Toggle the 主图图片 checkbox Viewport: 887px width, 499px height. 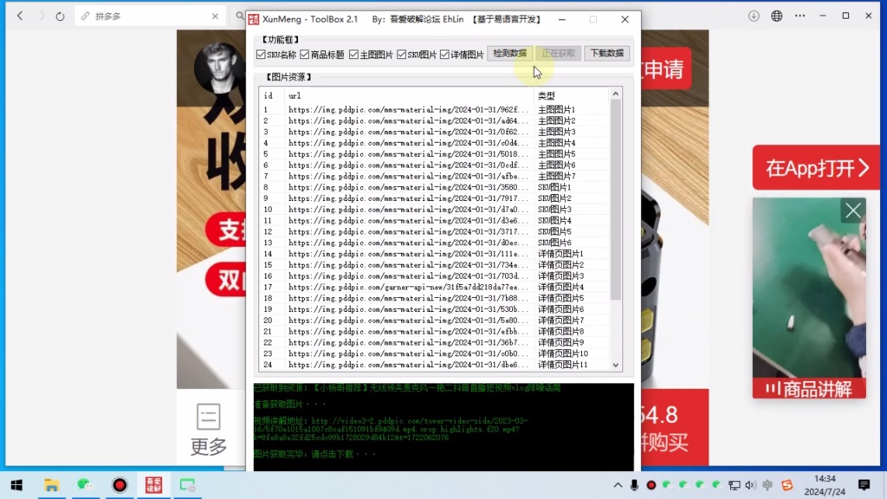[x=353, y=55]
